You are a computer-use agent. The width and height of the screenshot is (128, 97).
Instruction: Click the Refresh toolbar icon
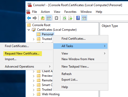click(x=64, y=18)
